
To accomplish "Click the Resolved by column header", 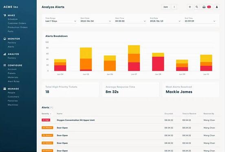I will click(x=209, y=114).
